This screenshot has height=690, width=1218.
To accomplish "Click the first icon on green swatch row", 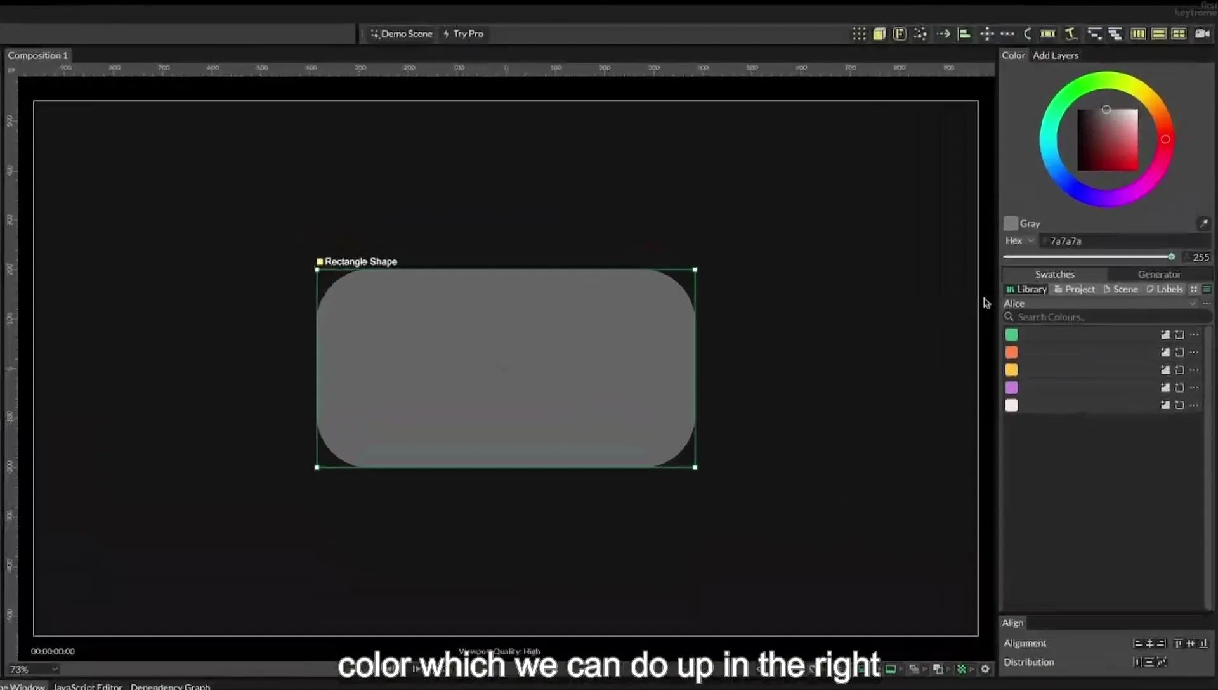I will [x=1165, y=334].
